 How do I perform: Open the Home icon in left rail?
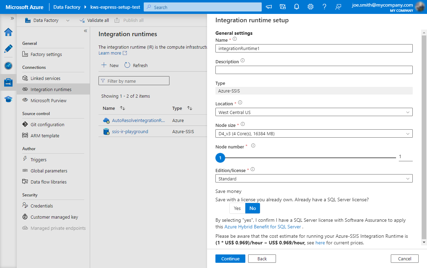point(8,32)
